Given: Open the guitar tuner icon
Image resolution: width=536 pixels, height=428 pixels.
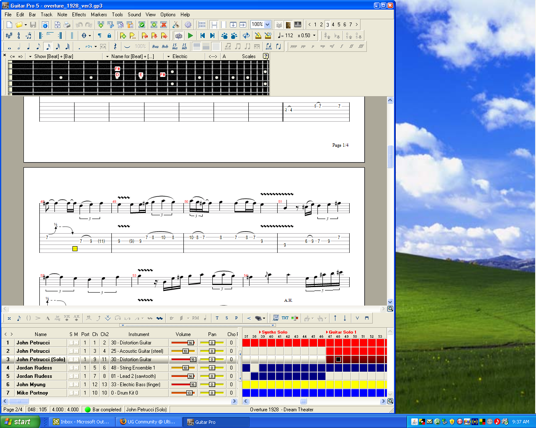Looking at the screenshot, I should [x=176, y=25].
